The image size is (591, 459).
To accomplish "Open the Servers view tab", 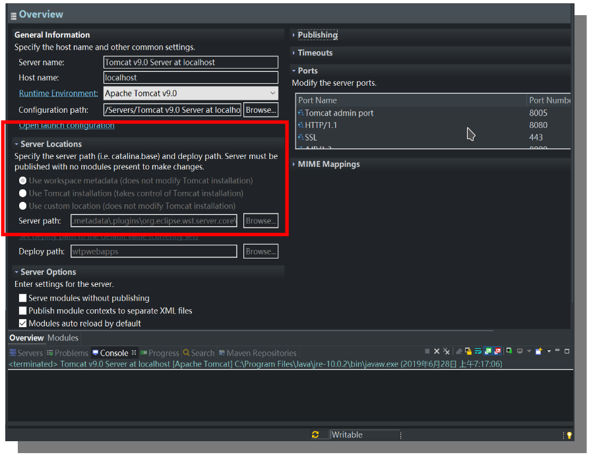I will pyautogui.click(x=26, y=353).
